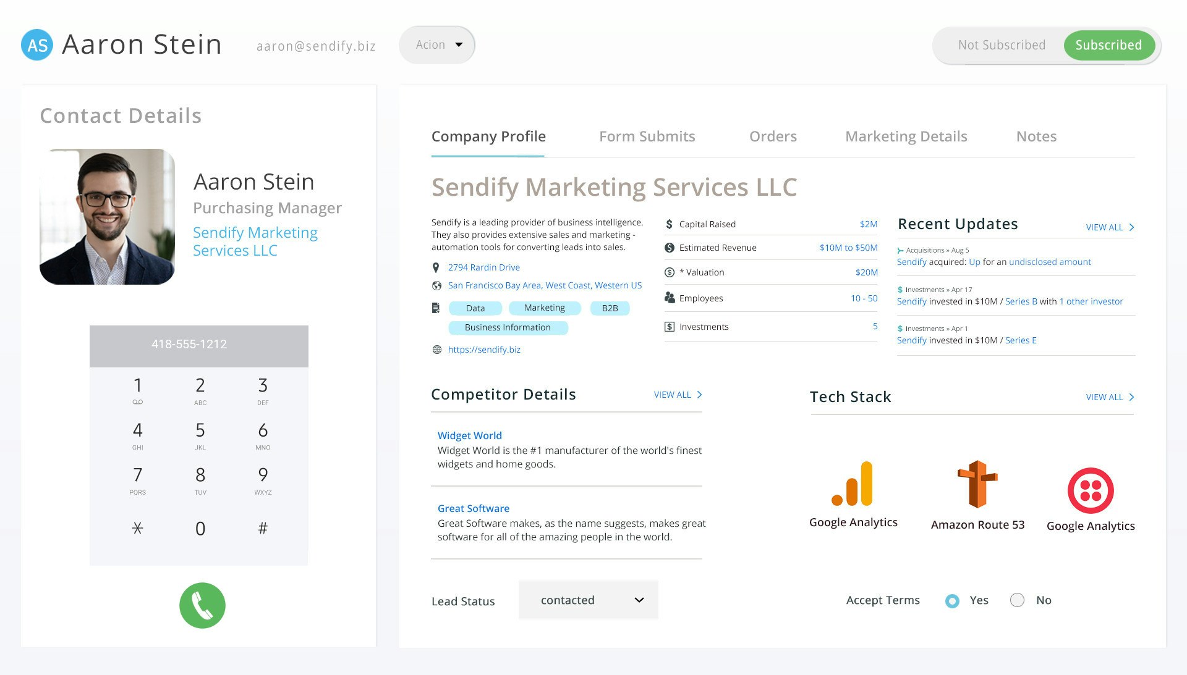
Task: Select Yes for Accept Terms
Action: point(952,600)
